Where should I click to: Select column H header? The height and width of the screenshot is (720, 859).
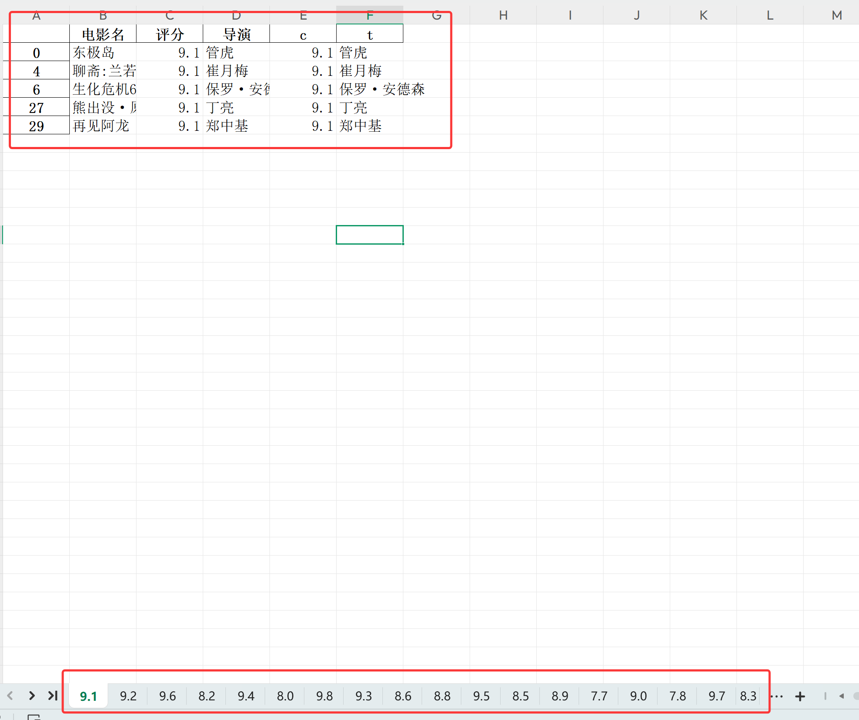503,15
